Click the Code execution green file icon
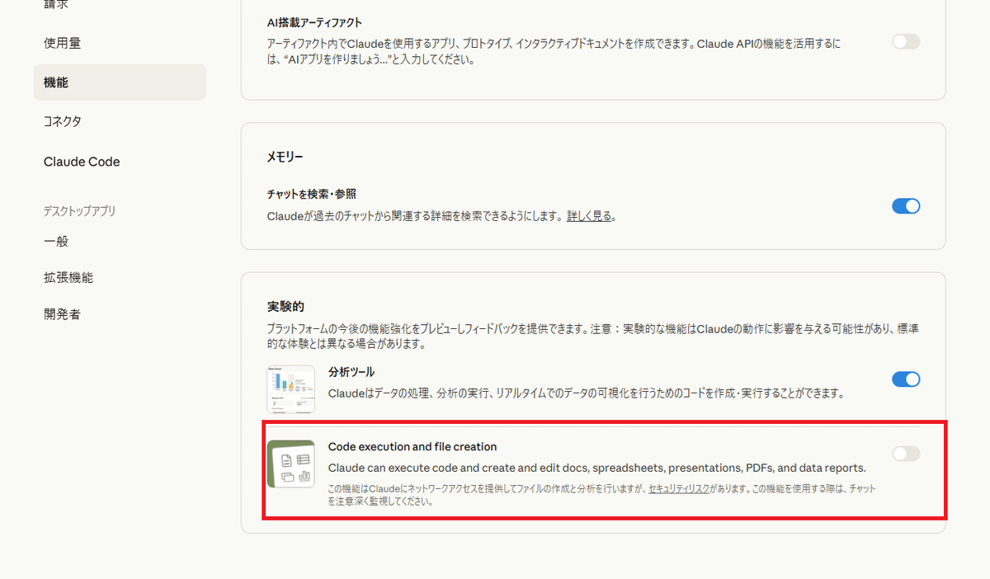Image resolution: width=990 pixels, height=579 pixels. point(291,464)
